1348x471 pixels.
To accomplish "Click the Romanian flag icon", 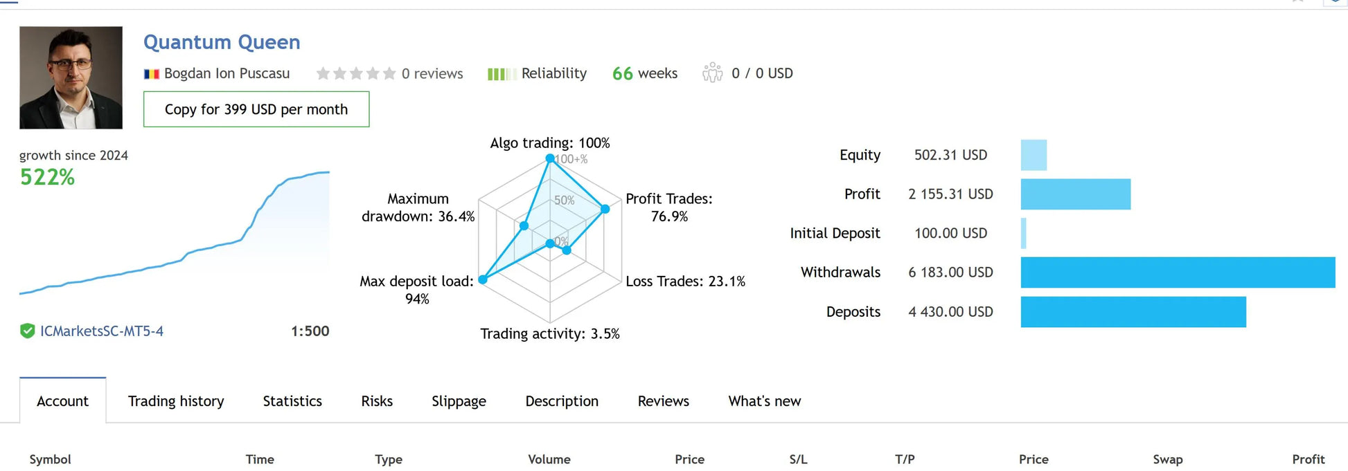I will (x=151, y=74).
